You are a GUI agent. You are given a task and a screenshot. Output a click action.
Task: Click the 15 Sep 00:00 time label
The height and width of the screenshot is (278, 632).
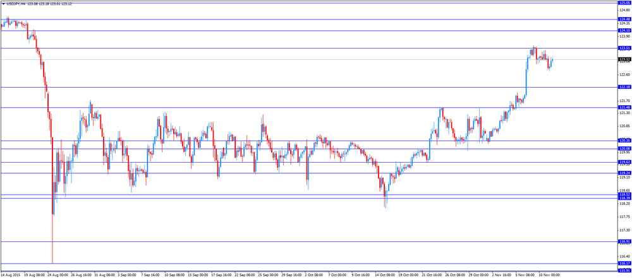pos(198,275)
